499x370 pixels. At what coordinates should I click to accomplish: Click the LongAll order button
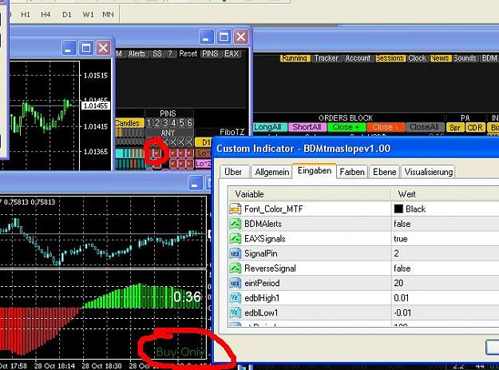coord(270,127)
